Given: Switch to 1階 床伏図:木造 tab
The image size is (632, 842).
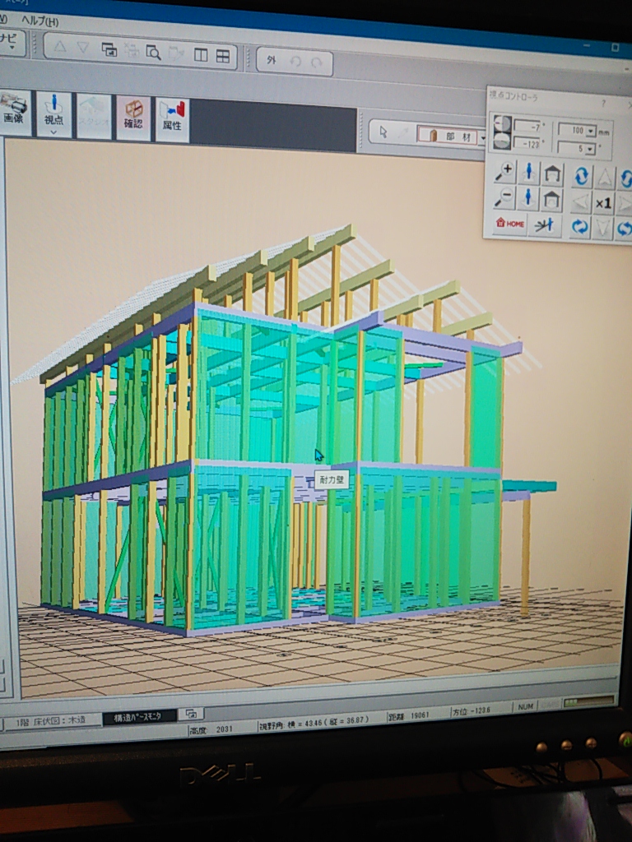Looking at the screenshot, I should 51,723.
